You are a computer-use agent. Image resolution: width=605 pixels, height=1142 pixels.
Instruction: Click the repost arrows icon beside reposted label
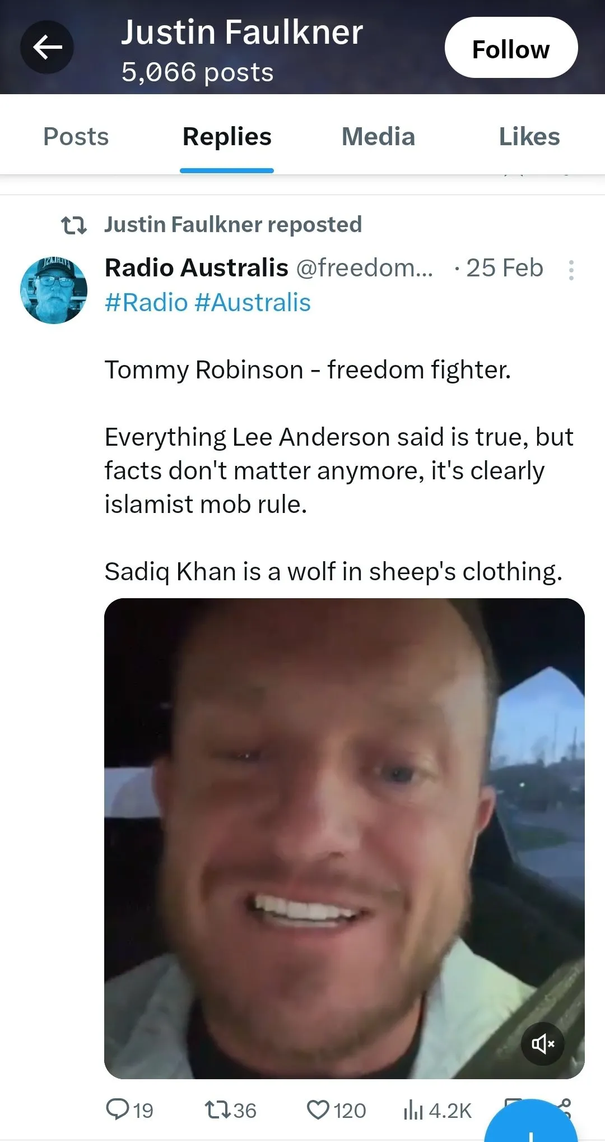coord(74,225)
